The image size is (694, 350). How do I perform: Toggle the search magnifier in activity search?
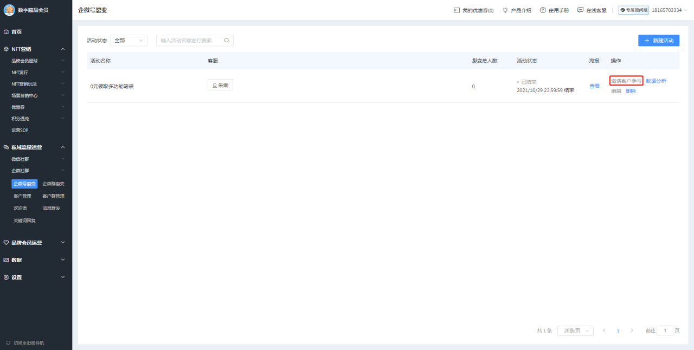[x=226, y=40]
